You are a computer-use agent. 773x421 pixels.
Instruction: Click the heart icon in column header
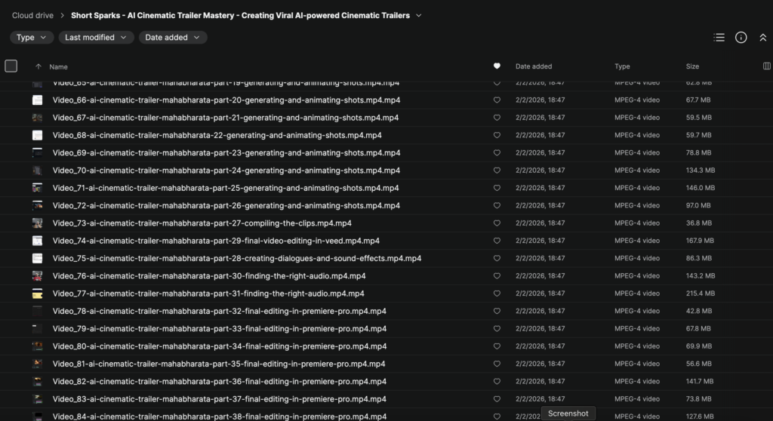(x=497, y=66)
